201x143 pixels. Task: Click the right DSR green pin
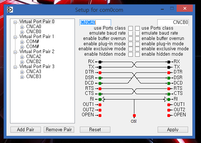[x=169, y=78]
